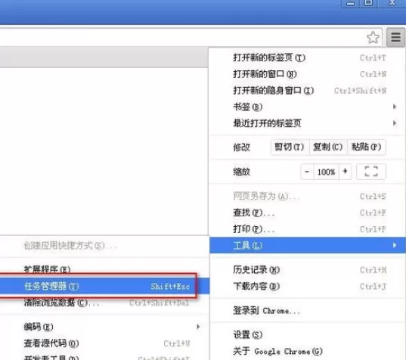Maximize the Chrome window
Screen dimensions: 406x360
click(368, 3)
